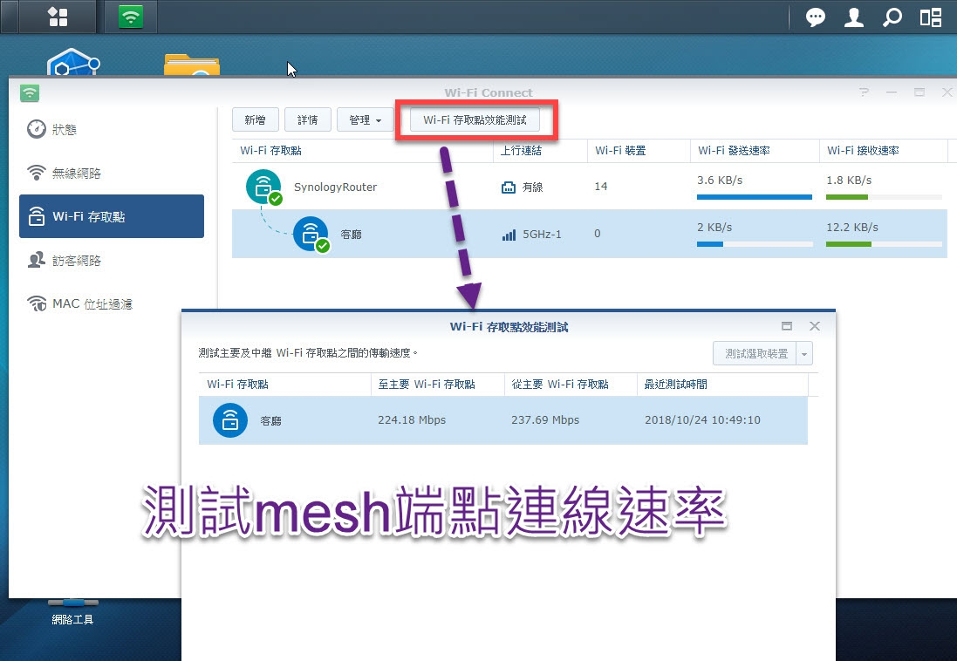The image size is (957, 661).
Task: Open the search magnifier icon
Action: pyautogui.click(x=892, y=17)
